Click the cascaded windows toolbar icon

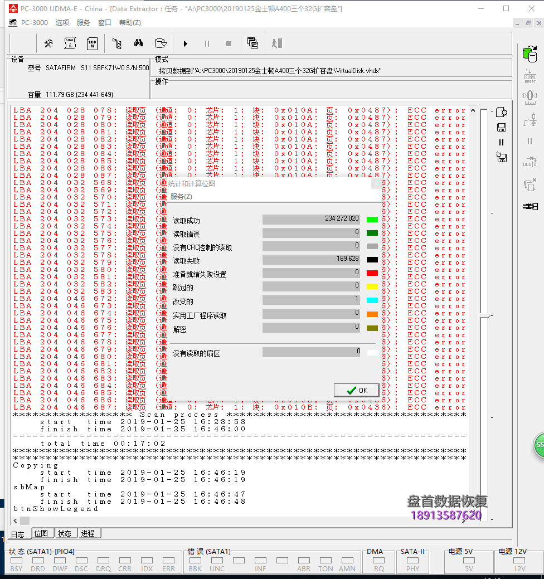[x=252, y=43]
